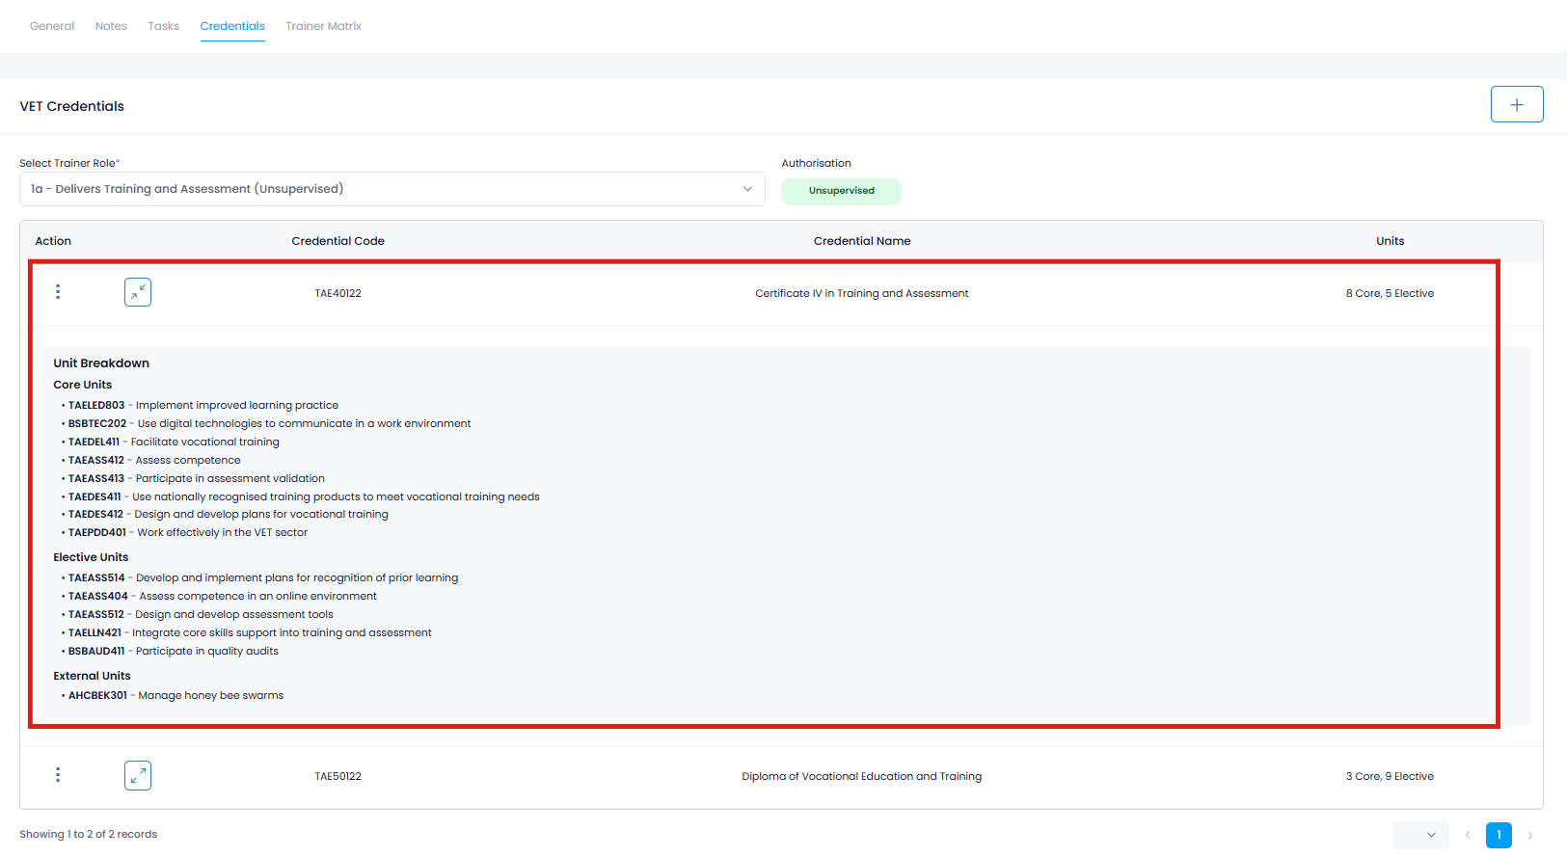
Task: Expand the TAE50122 credential row
Action: coord(138,775)
